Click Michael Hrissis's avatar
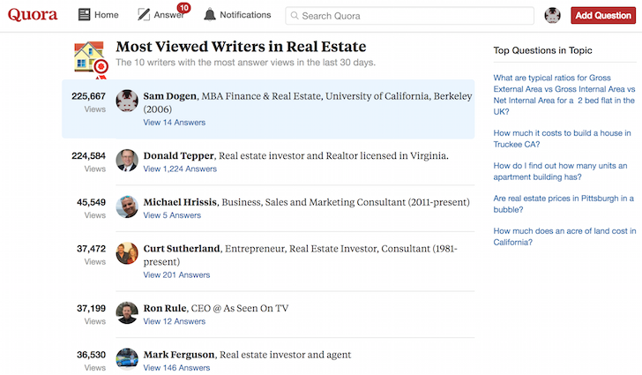This screenshot has width=642, height=375. tap(127, 206)
